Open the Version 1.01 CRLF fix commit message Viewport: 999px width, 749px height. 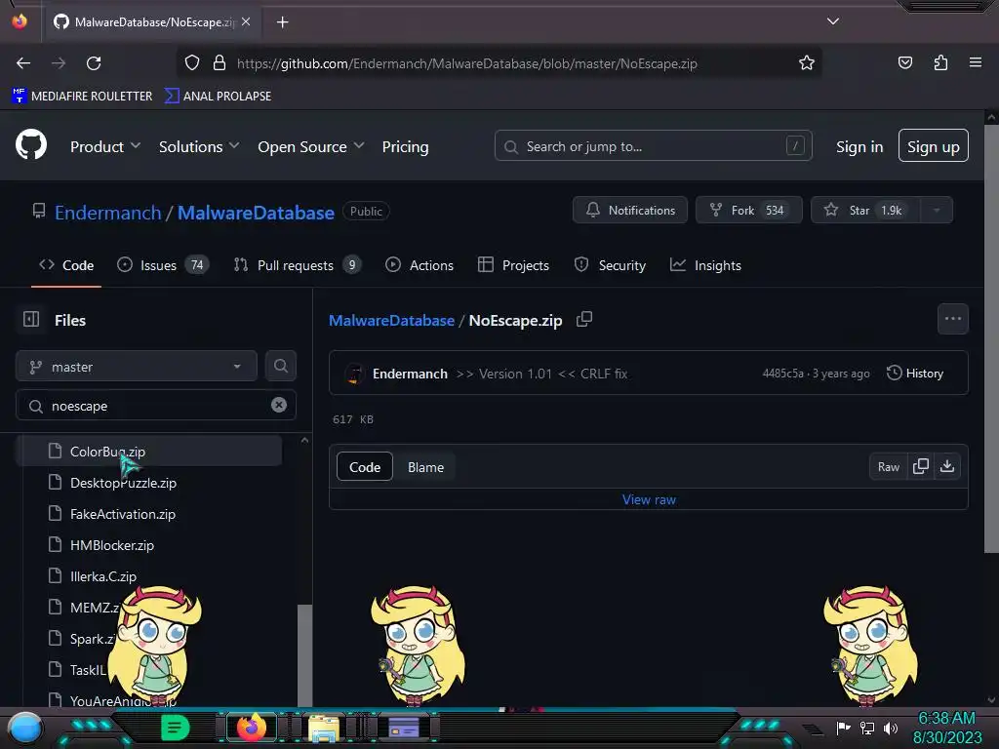(x=541, y=374)
